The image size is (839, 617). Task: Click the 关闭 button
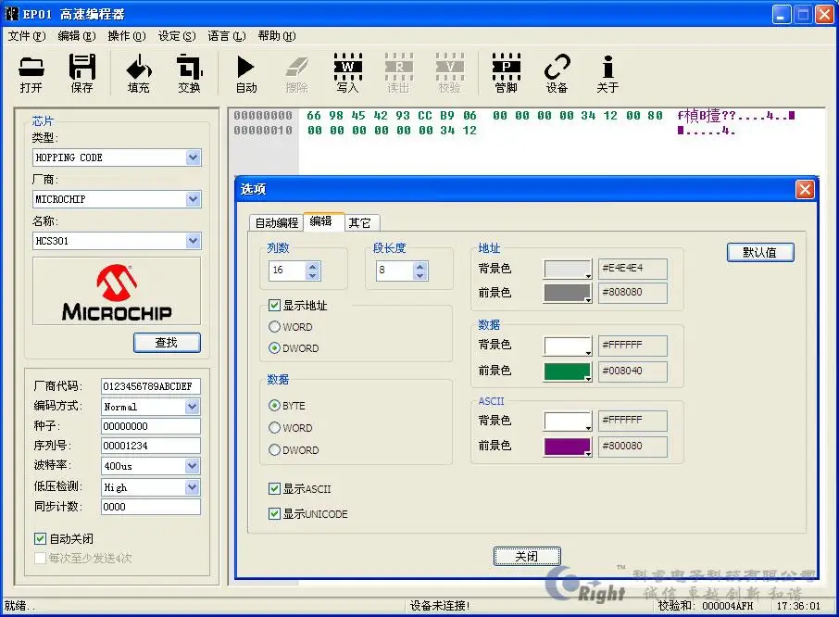point(527,556)
